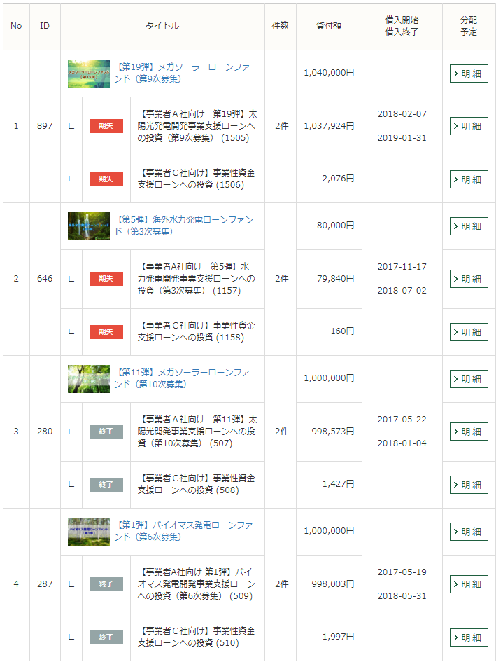The width and height of the screenshot is (503, 669).
Task: Click the バイオマス発電 fund thumbnail image
Action: [89, 532]
